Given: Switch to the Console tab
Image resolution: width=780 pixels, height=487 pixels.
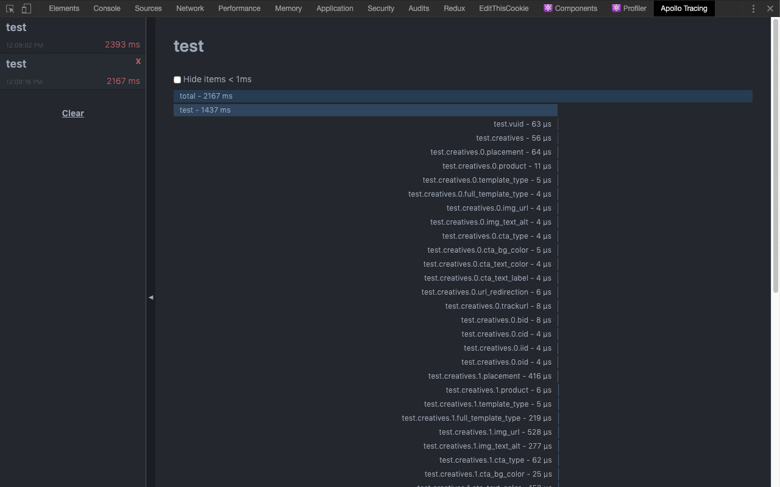Looking at the screenshot, I should click(x=107, y=9).
